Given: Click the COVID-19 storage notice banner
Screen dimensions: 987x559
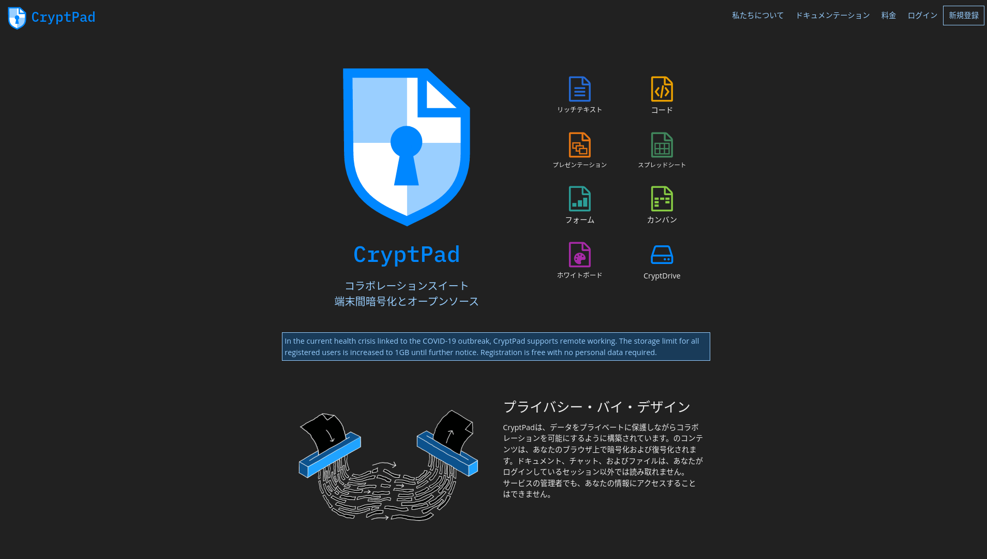Looking at the screenshot, I should [496, 346].
